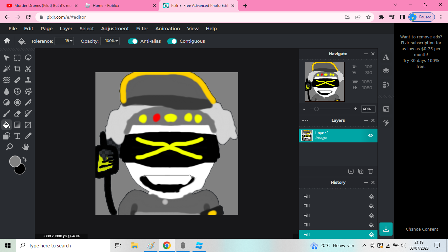
Task: Open History panel from right sidebar icon
Action: 386,85
